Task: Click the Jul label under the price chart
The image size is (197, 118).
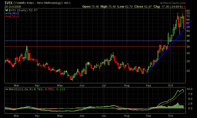Action: pyautogui.click(x=104, y=85)
